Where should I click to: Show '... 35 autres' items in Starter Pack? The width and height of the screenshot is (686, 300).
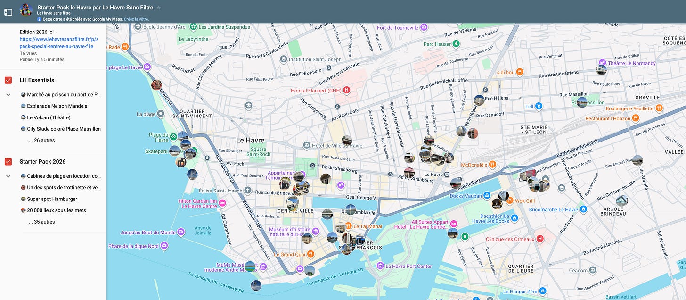41,222
